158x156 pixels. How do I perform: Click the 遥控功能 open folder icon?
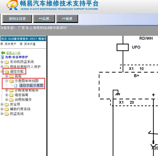tap(7, 72)
